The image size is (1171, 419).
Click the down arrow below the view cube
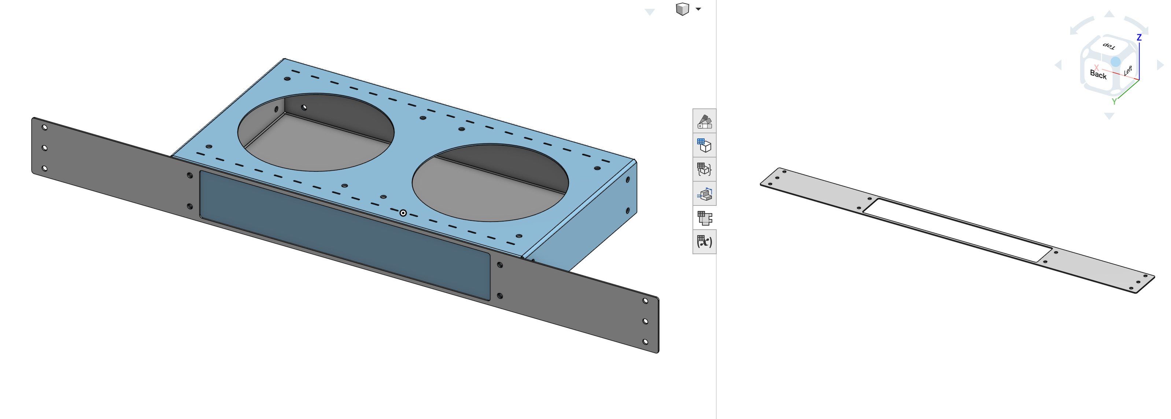(x=1109, y=116)
